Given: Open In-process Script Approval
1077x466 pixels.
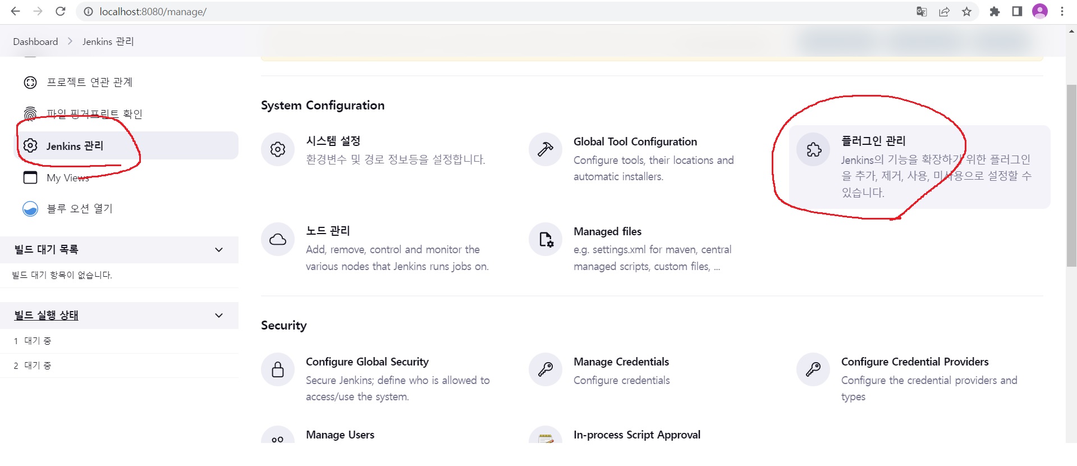Looking at the screenshot, I should click(637, 435).
